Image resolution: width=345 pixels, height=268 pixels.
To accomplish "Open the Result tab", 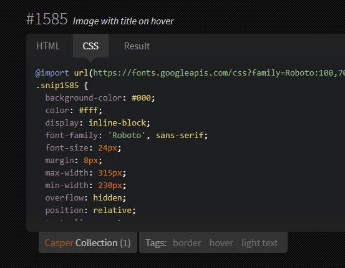I will [x=137, y=46].
